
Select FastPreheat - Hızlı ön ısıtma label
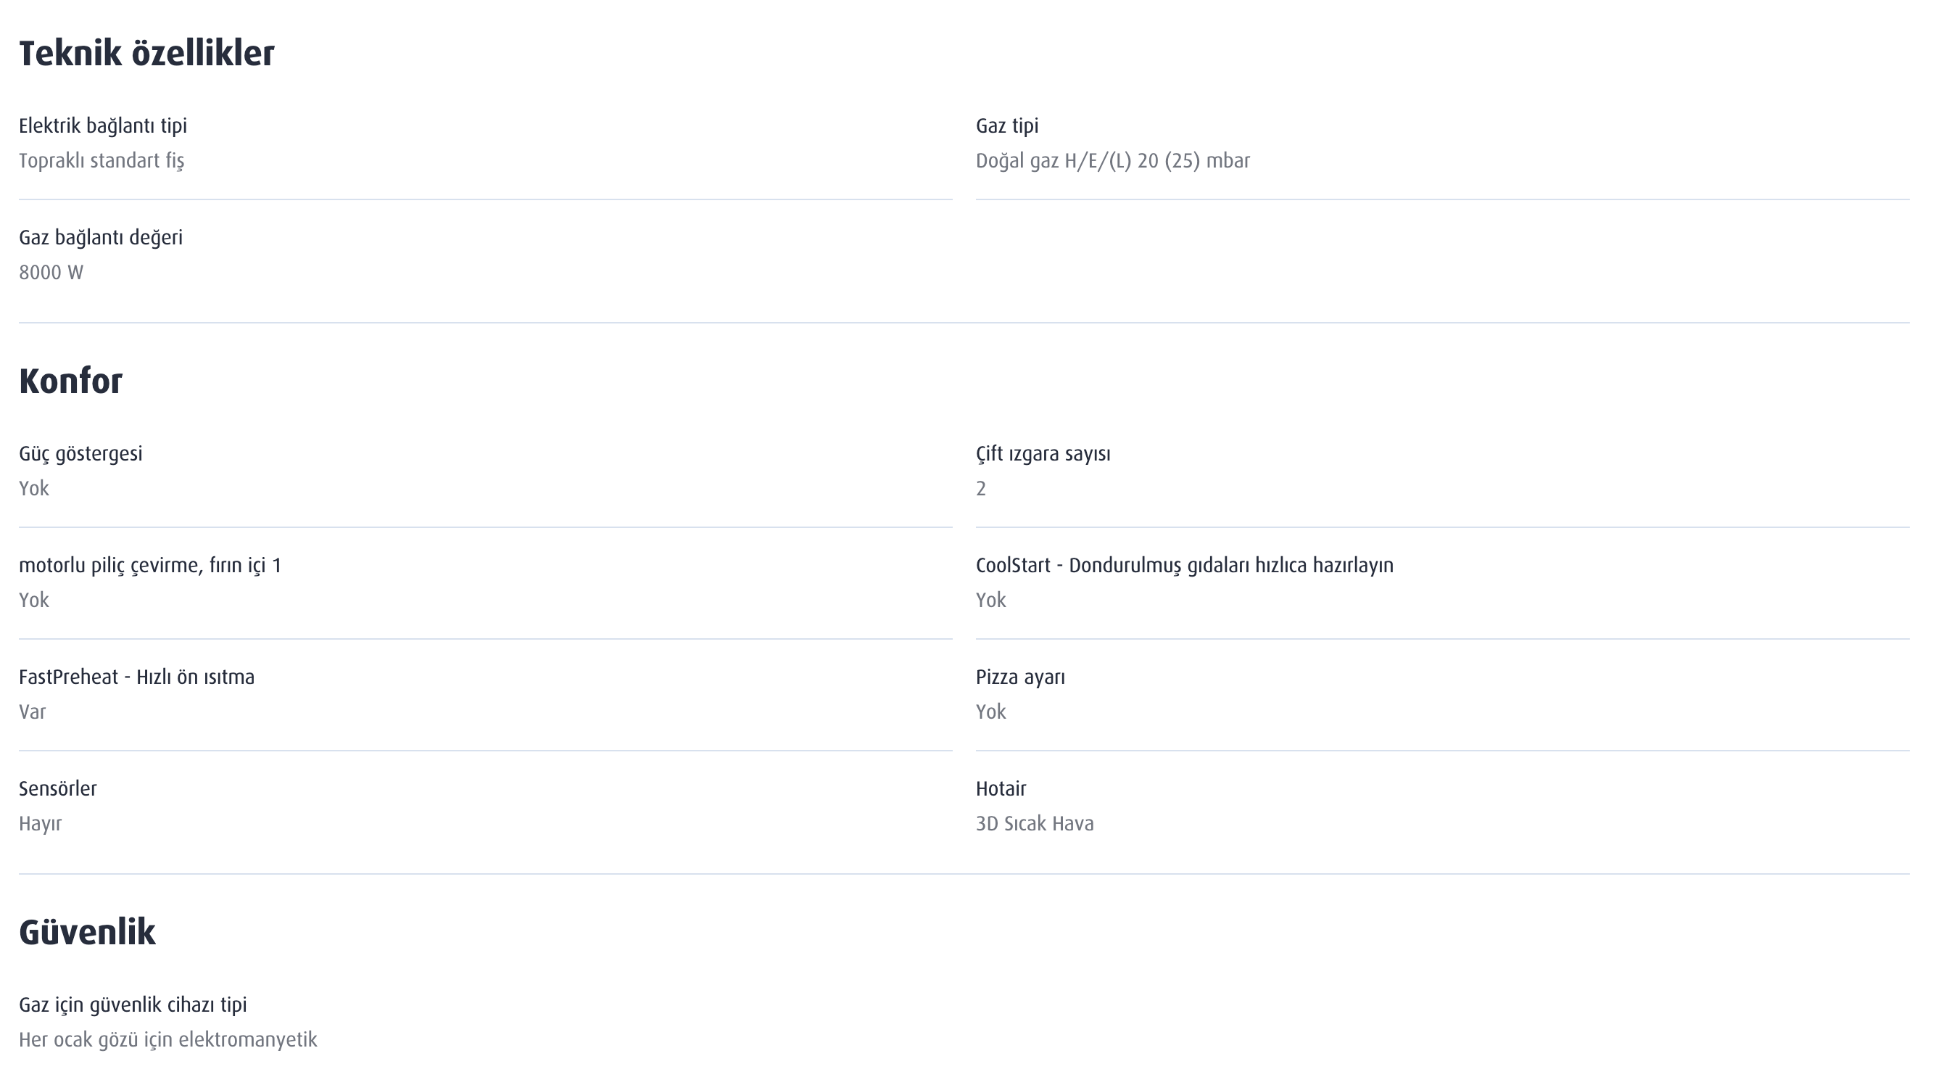[136, 677]
